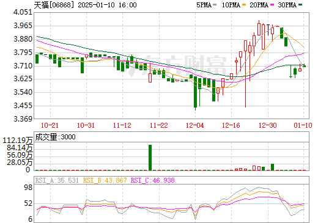Click the 天福[06868] stock title
The height and width of the screenshot is (223, 318).
point(54,5)
